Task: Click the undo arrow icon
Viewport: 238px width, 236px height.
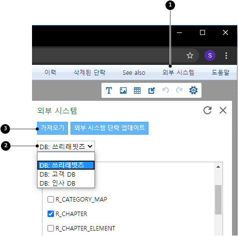Action: point(165,90)
